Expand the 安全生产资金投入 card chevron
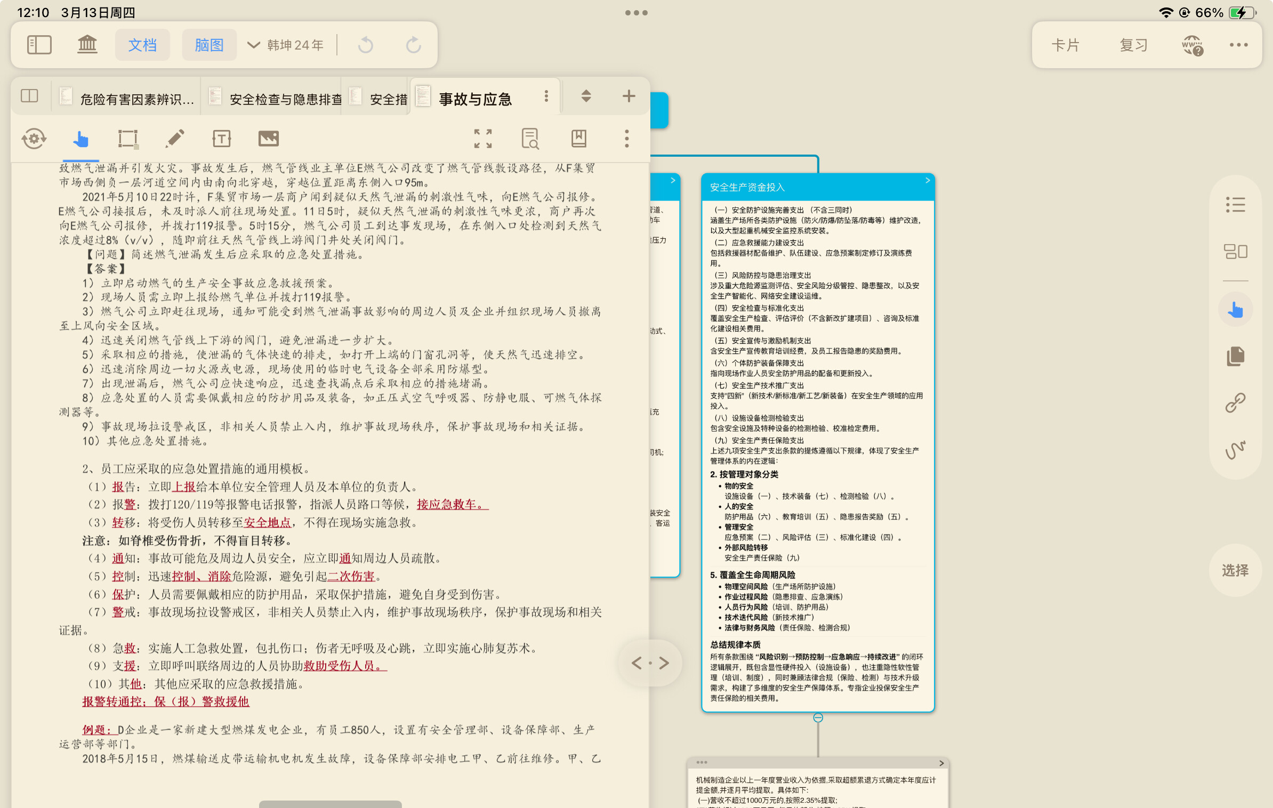1273x808 pixels. point(928,180)
